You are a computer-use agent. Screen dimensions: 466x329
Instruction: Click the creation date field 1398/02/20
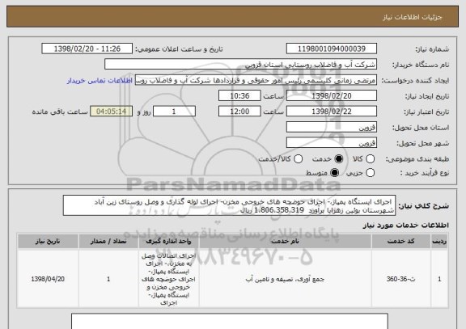click(332, 96)
